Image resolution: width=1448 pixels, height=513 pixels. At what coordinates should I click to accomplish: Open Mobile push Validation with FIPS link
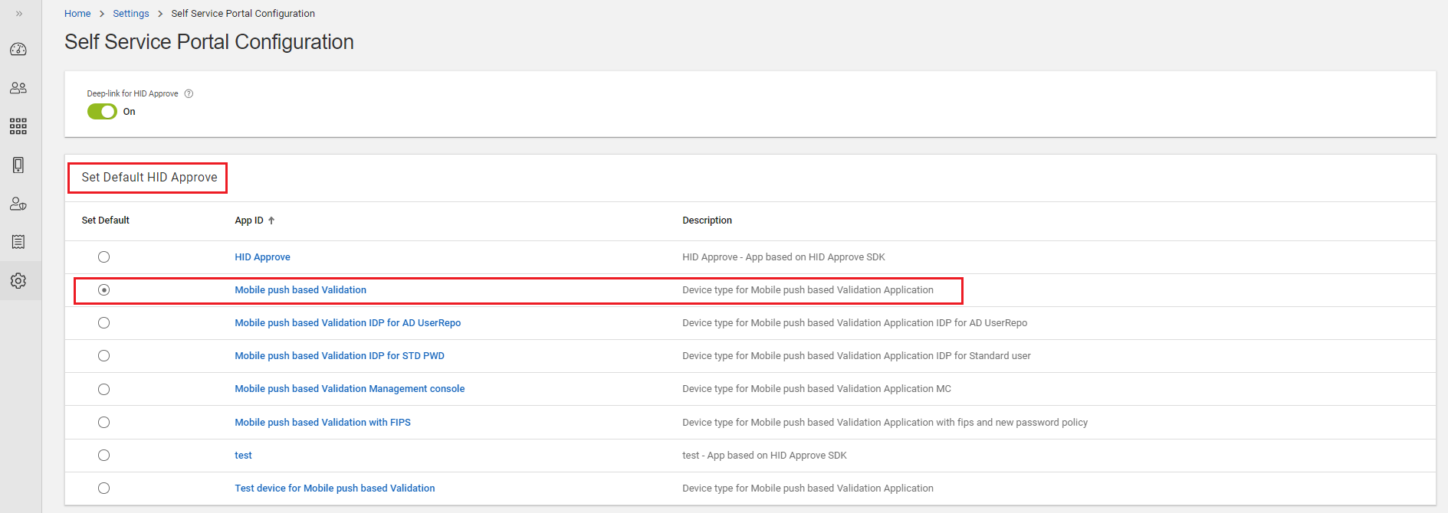point(323,423)
